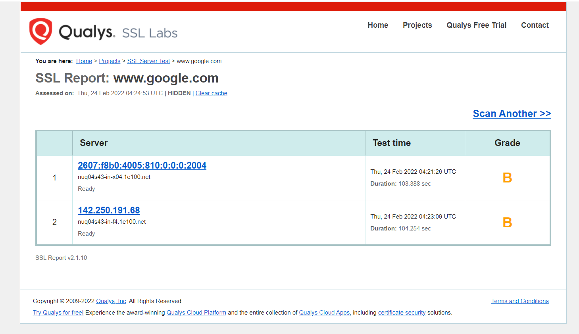This screenshot has height=334, width=579.
Task: Open the Qualys Free Trial page
Action: [476, 25]
